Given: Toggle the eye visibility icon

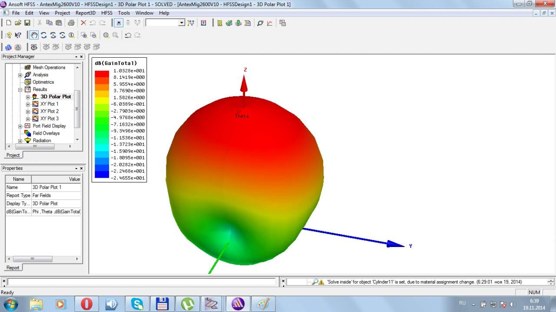Looking at the screenshot, I should click(34, 47).
